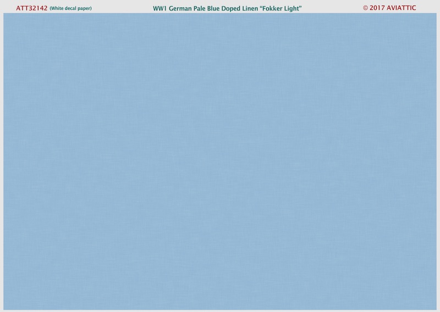Click the right edge of the blue sheet
Viewport: 440px width, 312px height.
coord(436,161)
